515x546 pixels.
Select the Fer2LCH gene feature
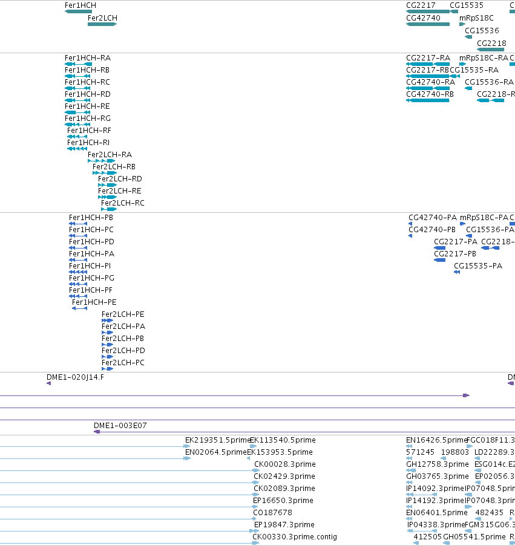click(102, 24)
